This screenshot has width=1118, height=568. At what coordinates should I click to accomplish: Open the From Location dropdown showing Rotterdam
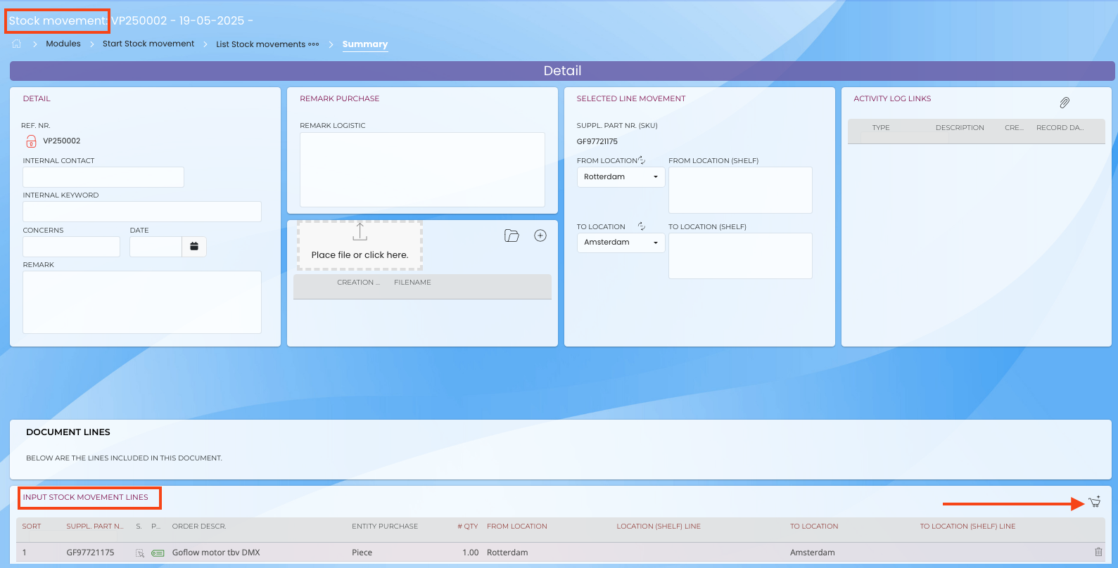621,177
